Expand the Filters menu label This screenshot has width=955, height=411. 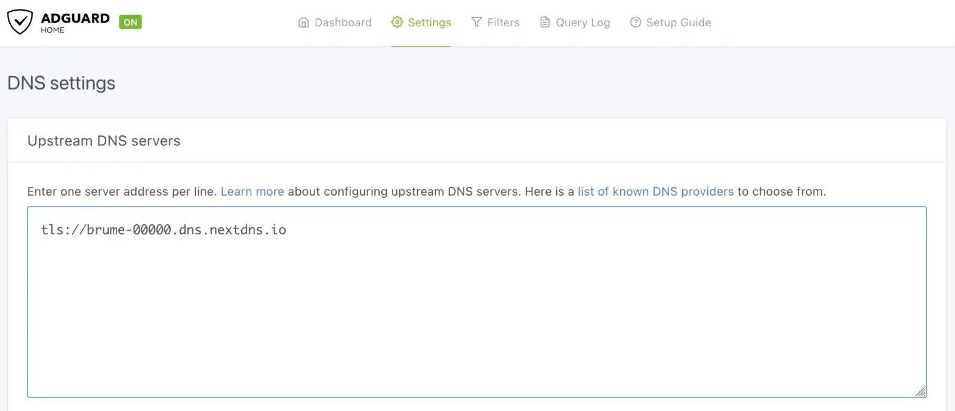coord(503,23)
